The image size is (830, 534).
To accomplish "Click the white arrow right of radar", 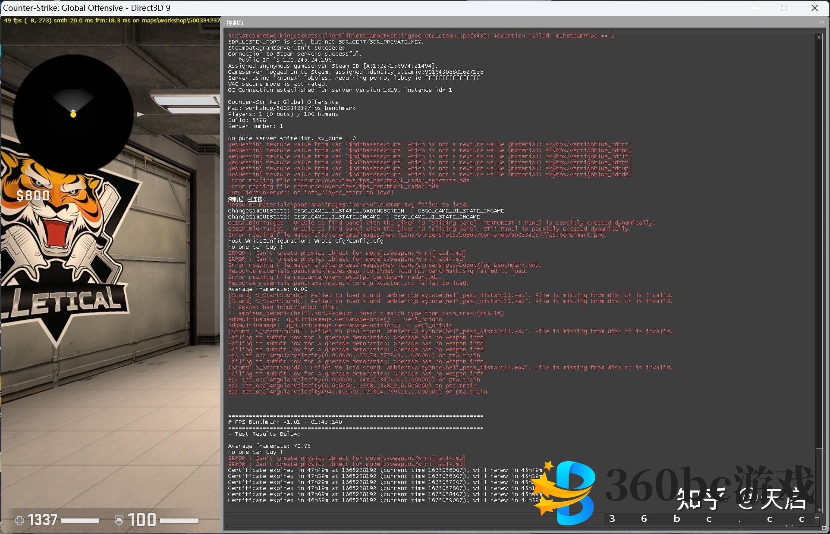I will tap(140, 114).
